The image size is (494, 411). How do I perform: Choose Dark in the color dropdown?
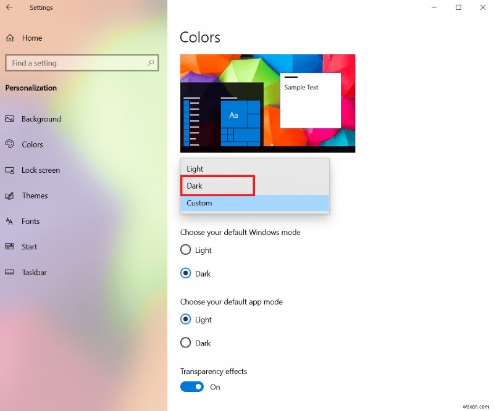tap(255, 186)
